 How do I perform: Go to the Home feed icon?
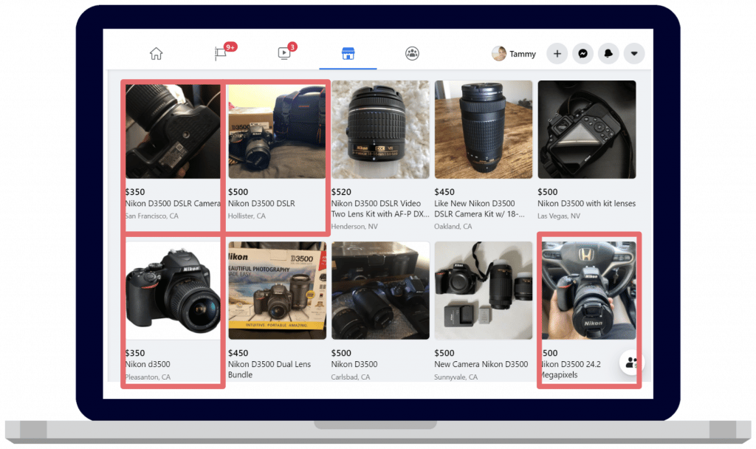tap(156, 53)
